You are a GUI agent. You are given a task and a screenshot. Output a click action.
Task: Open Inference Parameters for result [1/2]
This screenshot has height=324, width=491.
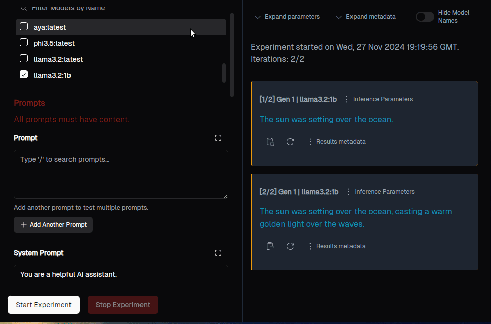pyautogui.click(x=379, y=99)
